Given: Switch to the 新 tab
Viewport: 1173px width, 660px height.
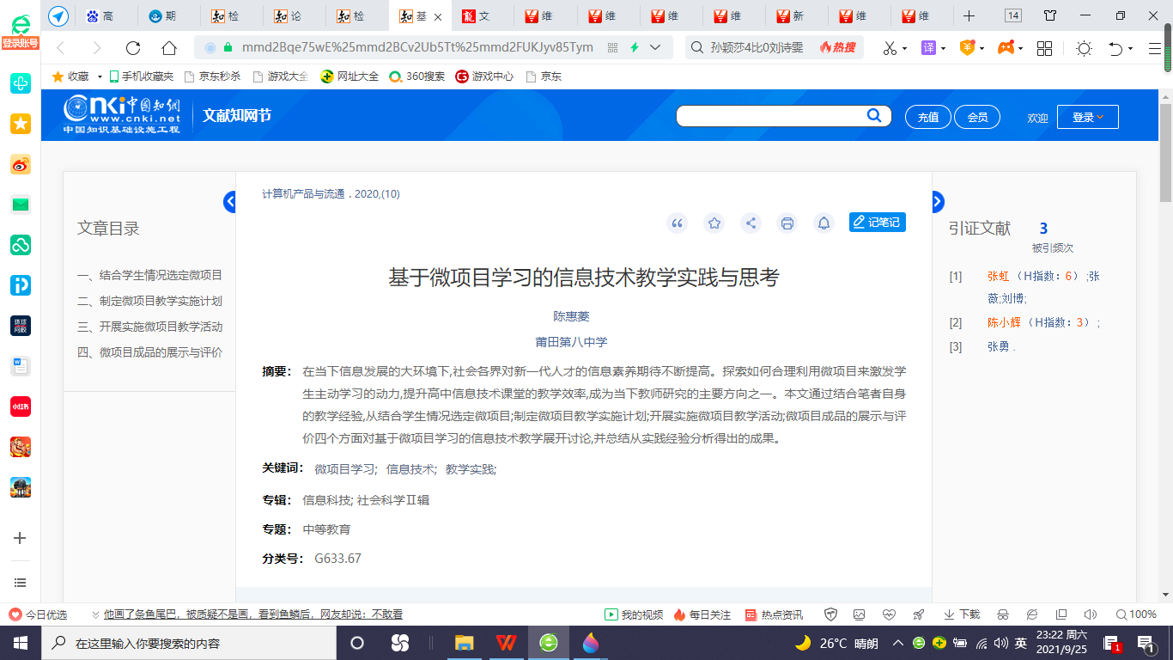Looking at the screenshot, I should pyautogui.click(x=798, y=15).
